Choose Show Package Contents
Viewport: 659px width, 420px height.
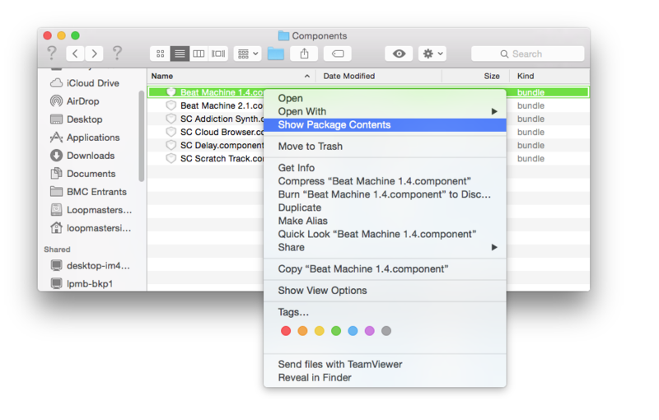pos(334,125)
